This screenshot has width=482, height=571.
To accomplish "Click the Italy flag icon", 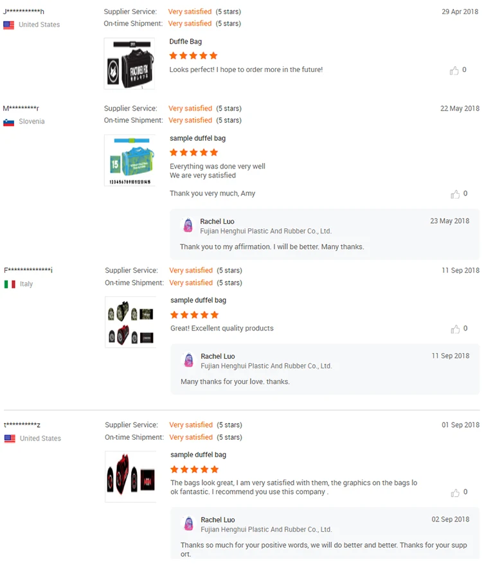I will [x=10, y=284].
